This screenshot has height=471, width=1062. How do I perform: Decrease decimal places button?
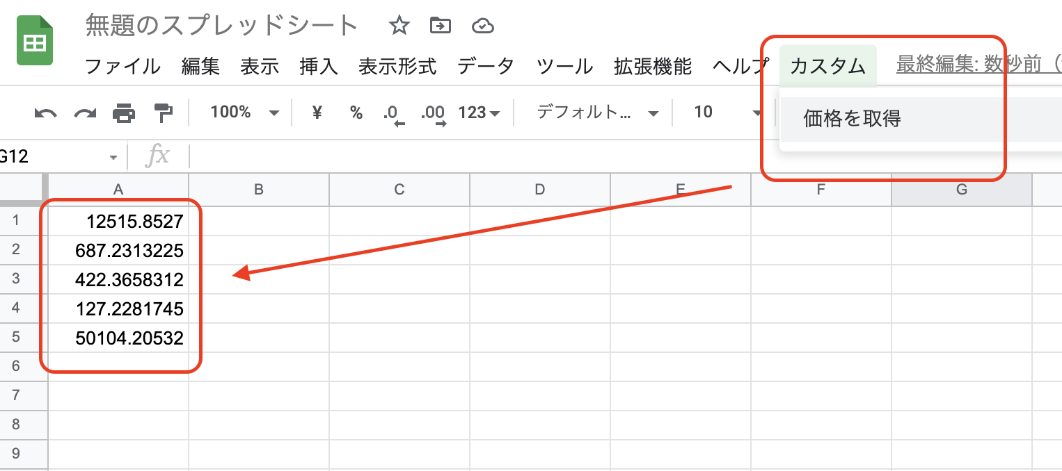(x=393, y=115)
